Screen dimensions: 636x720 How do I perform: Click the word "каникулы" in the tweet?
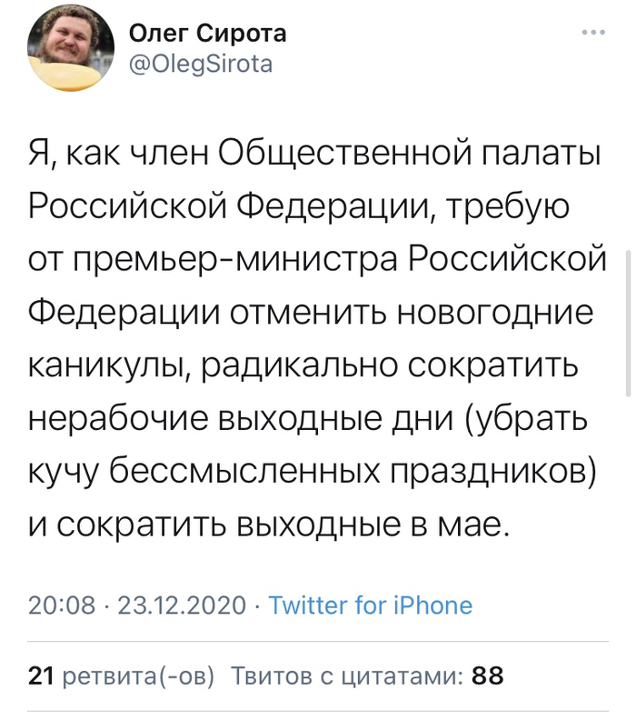109,366
